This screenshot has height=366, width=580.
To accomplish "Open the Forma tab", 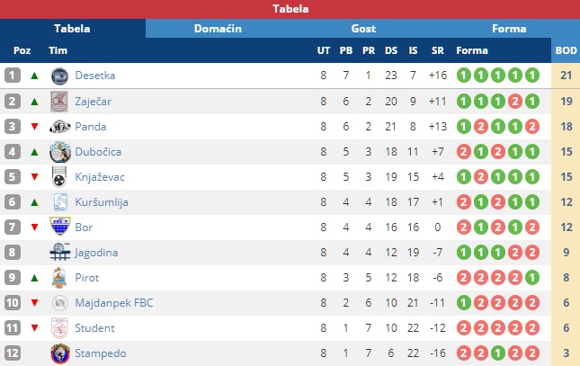I will [509, 29].
